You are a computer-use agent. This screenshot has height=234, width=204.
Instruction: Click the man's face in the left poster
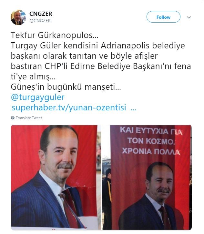coord(63,155)
